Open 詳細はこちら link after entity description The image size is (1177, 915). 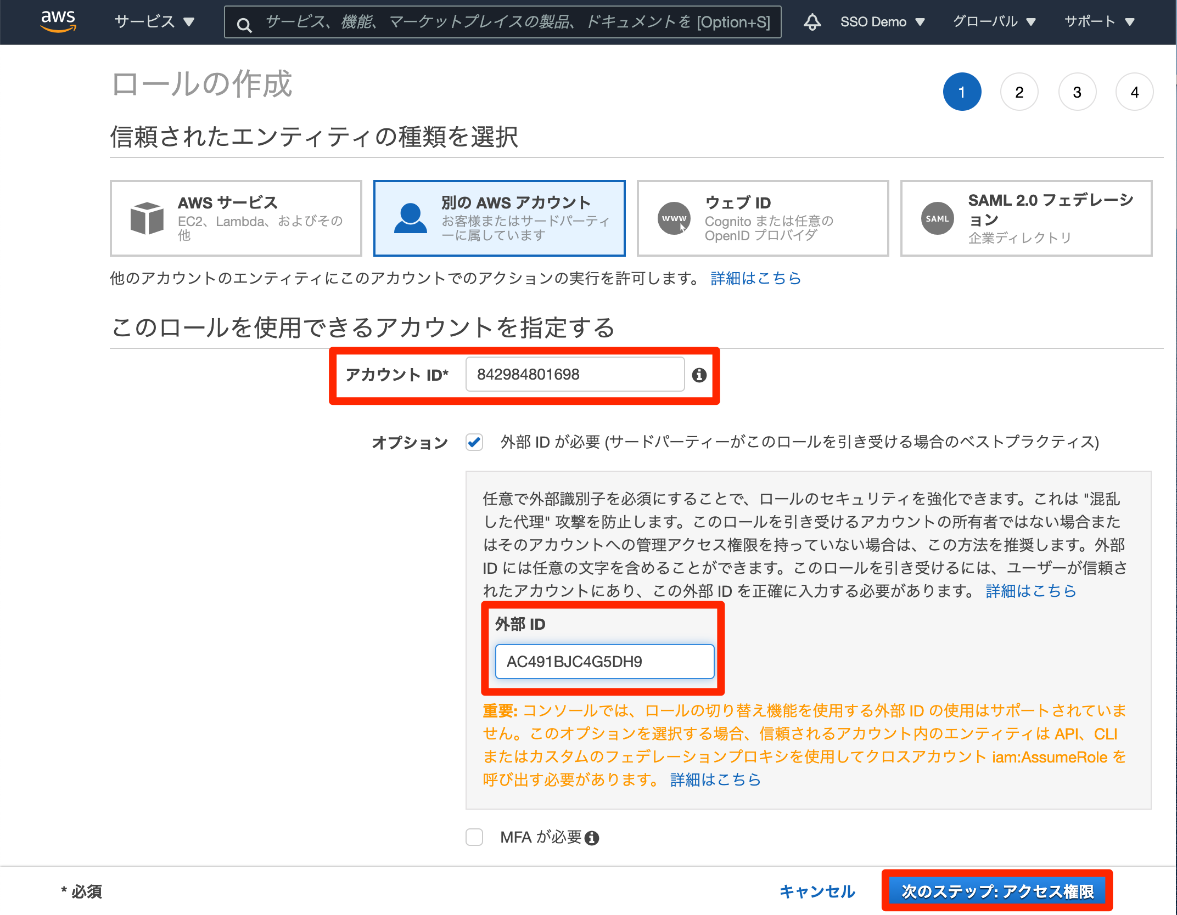(755, 279)
